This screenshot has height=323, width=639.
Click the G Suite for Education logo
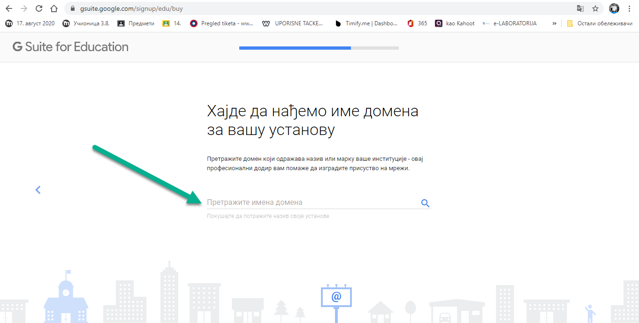(x=70, y=47)
